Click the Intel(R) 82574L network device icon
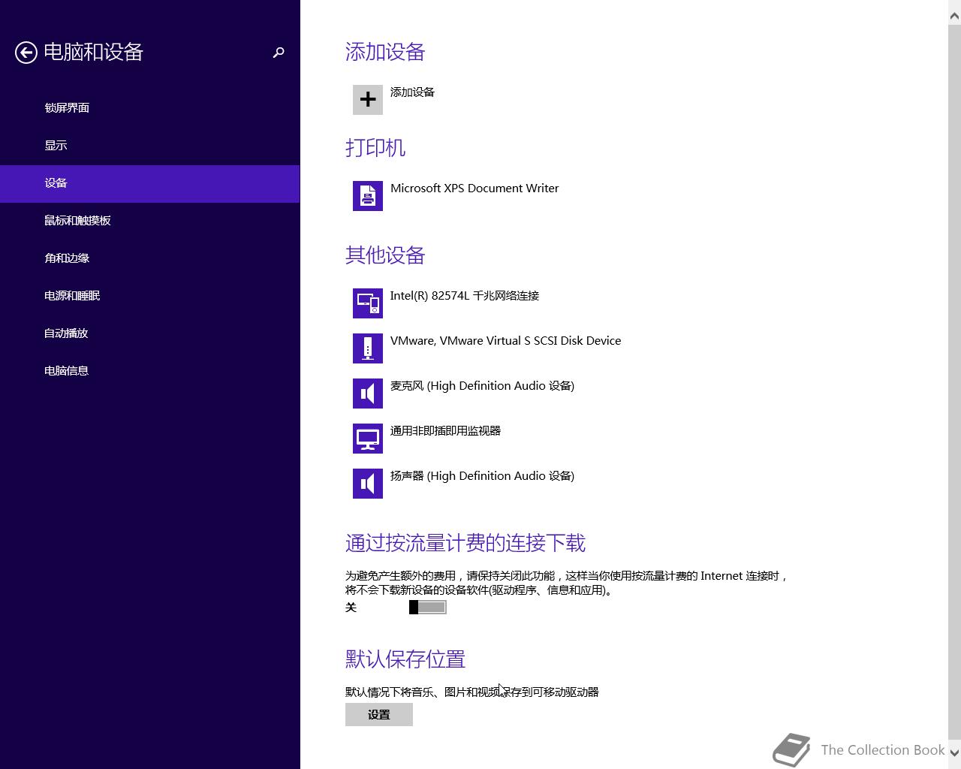The image size is (961, 769). tap(368, 303)
